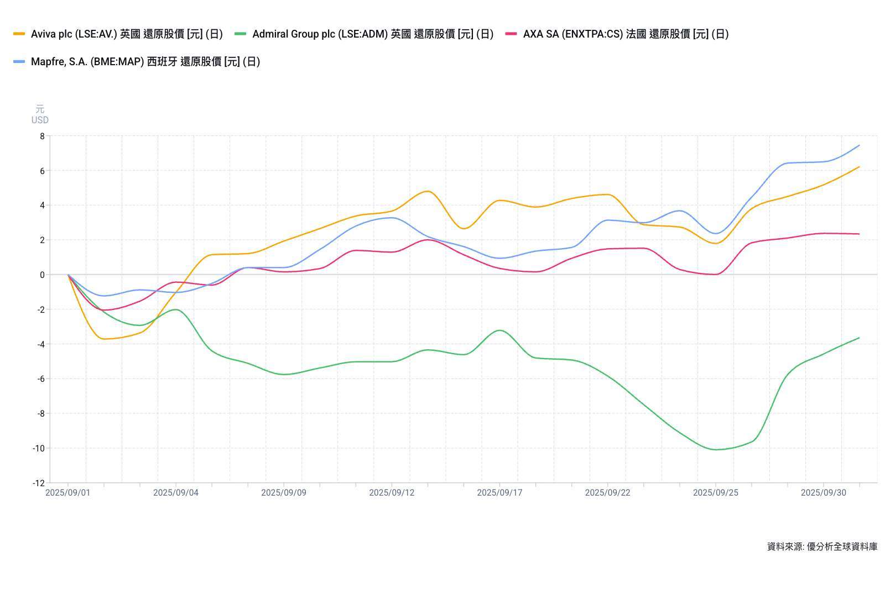Click the 2025/09/01 date label
This screenshot has height=589, width=885.
pyautogui.click(x=67, y=493)
